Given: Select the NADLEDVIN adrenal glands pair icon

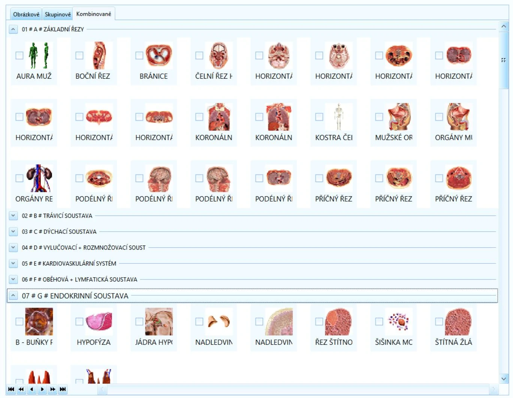Looking at the screenshot, I should coord(219,322).
